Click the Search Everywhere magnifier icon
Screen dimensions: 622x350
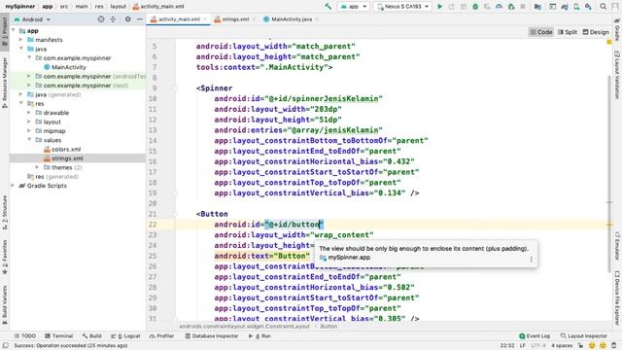coord(603,7)
